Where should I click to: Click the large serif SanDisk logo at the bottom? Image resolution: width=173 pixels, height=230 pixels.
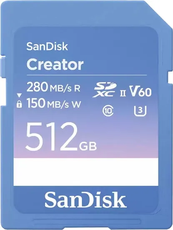[x=85, y=200]
